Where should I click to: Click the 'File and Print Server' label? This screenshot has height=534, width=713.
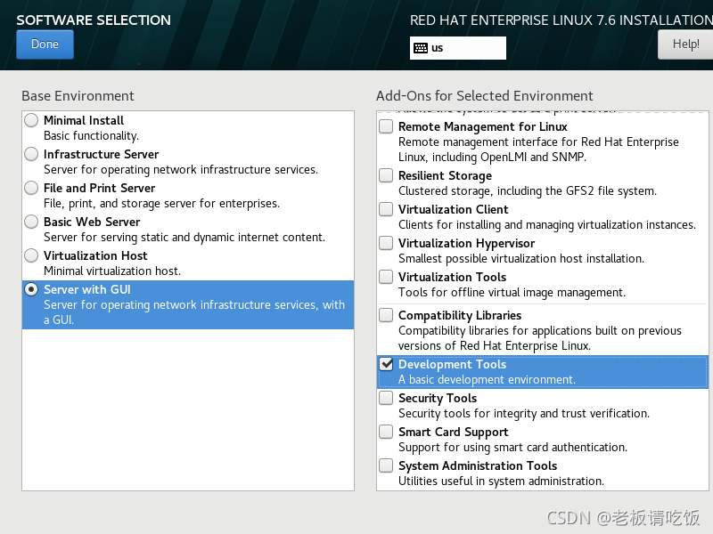100,188
